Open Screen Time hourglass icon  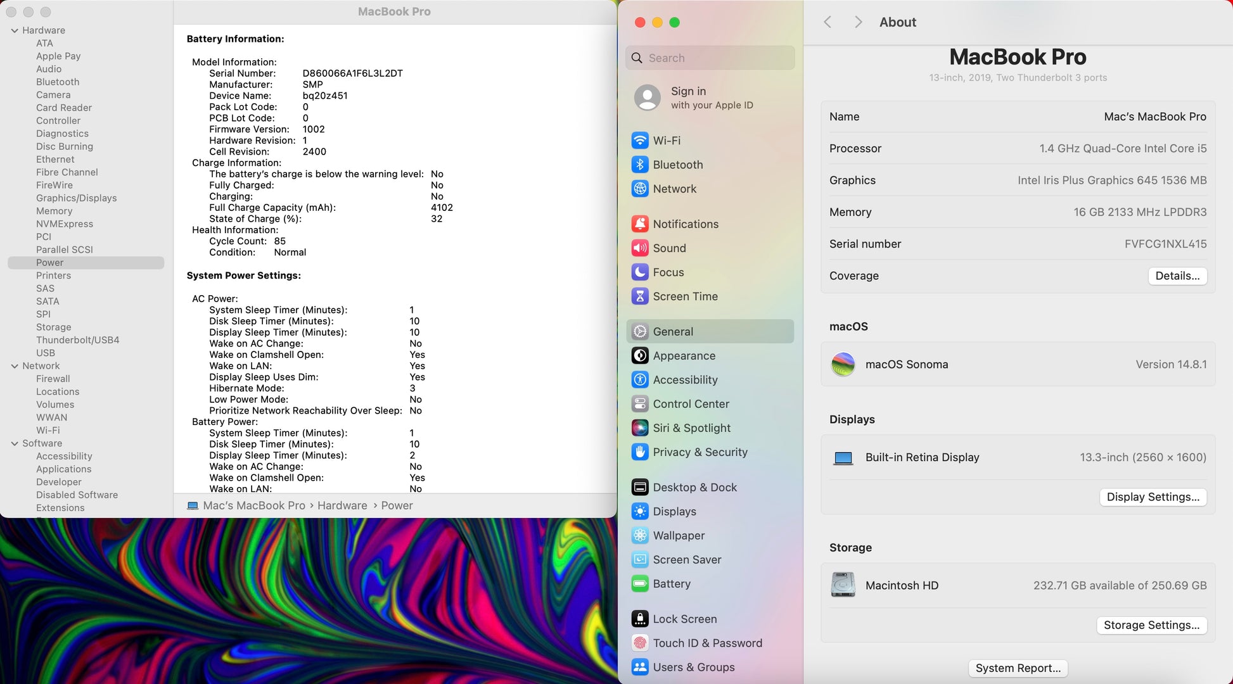point(640,296)
